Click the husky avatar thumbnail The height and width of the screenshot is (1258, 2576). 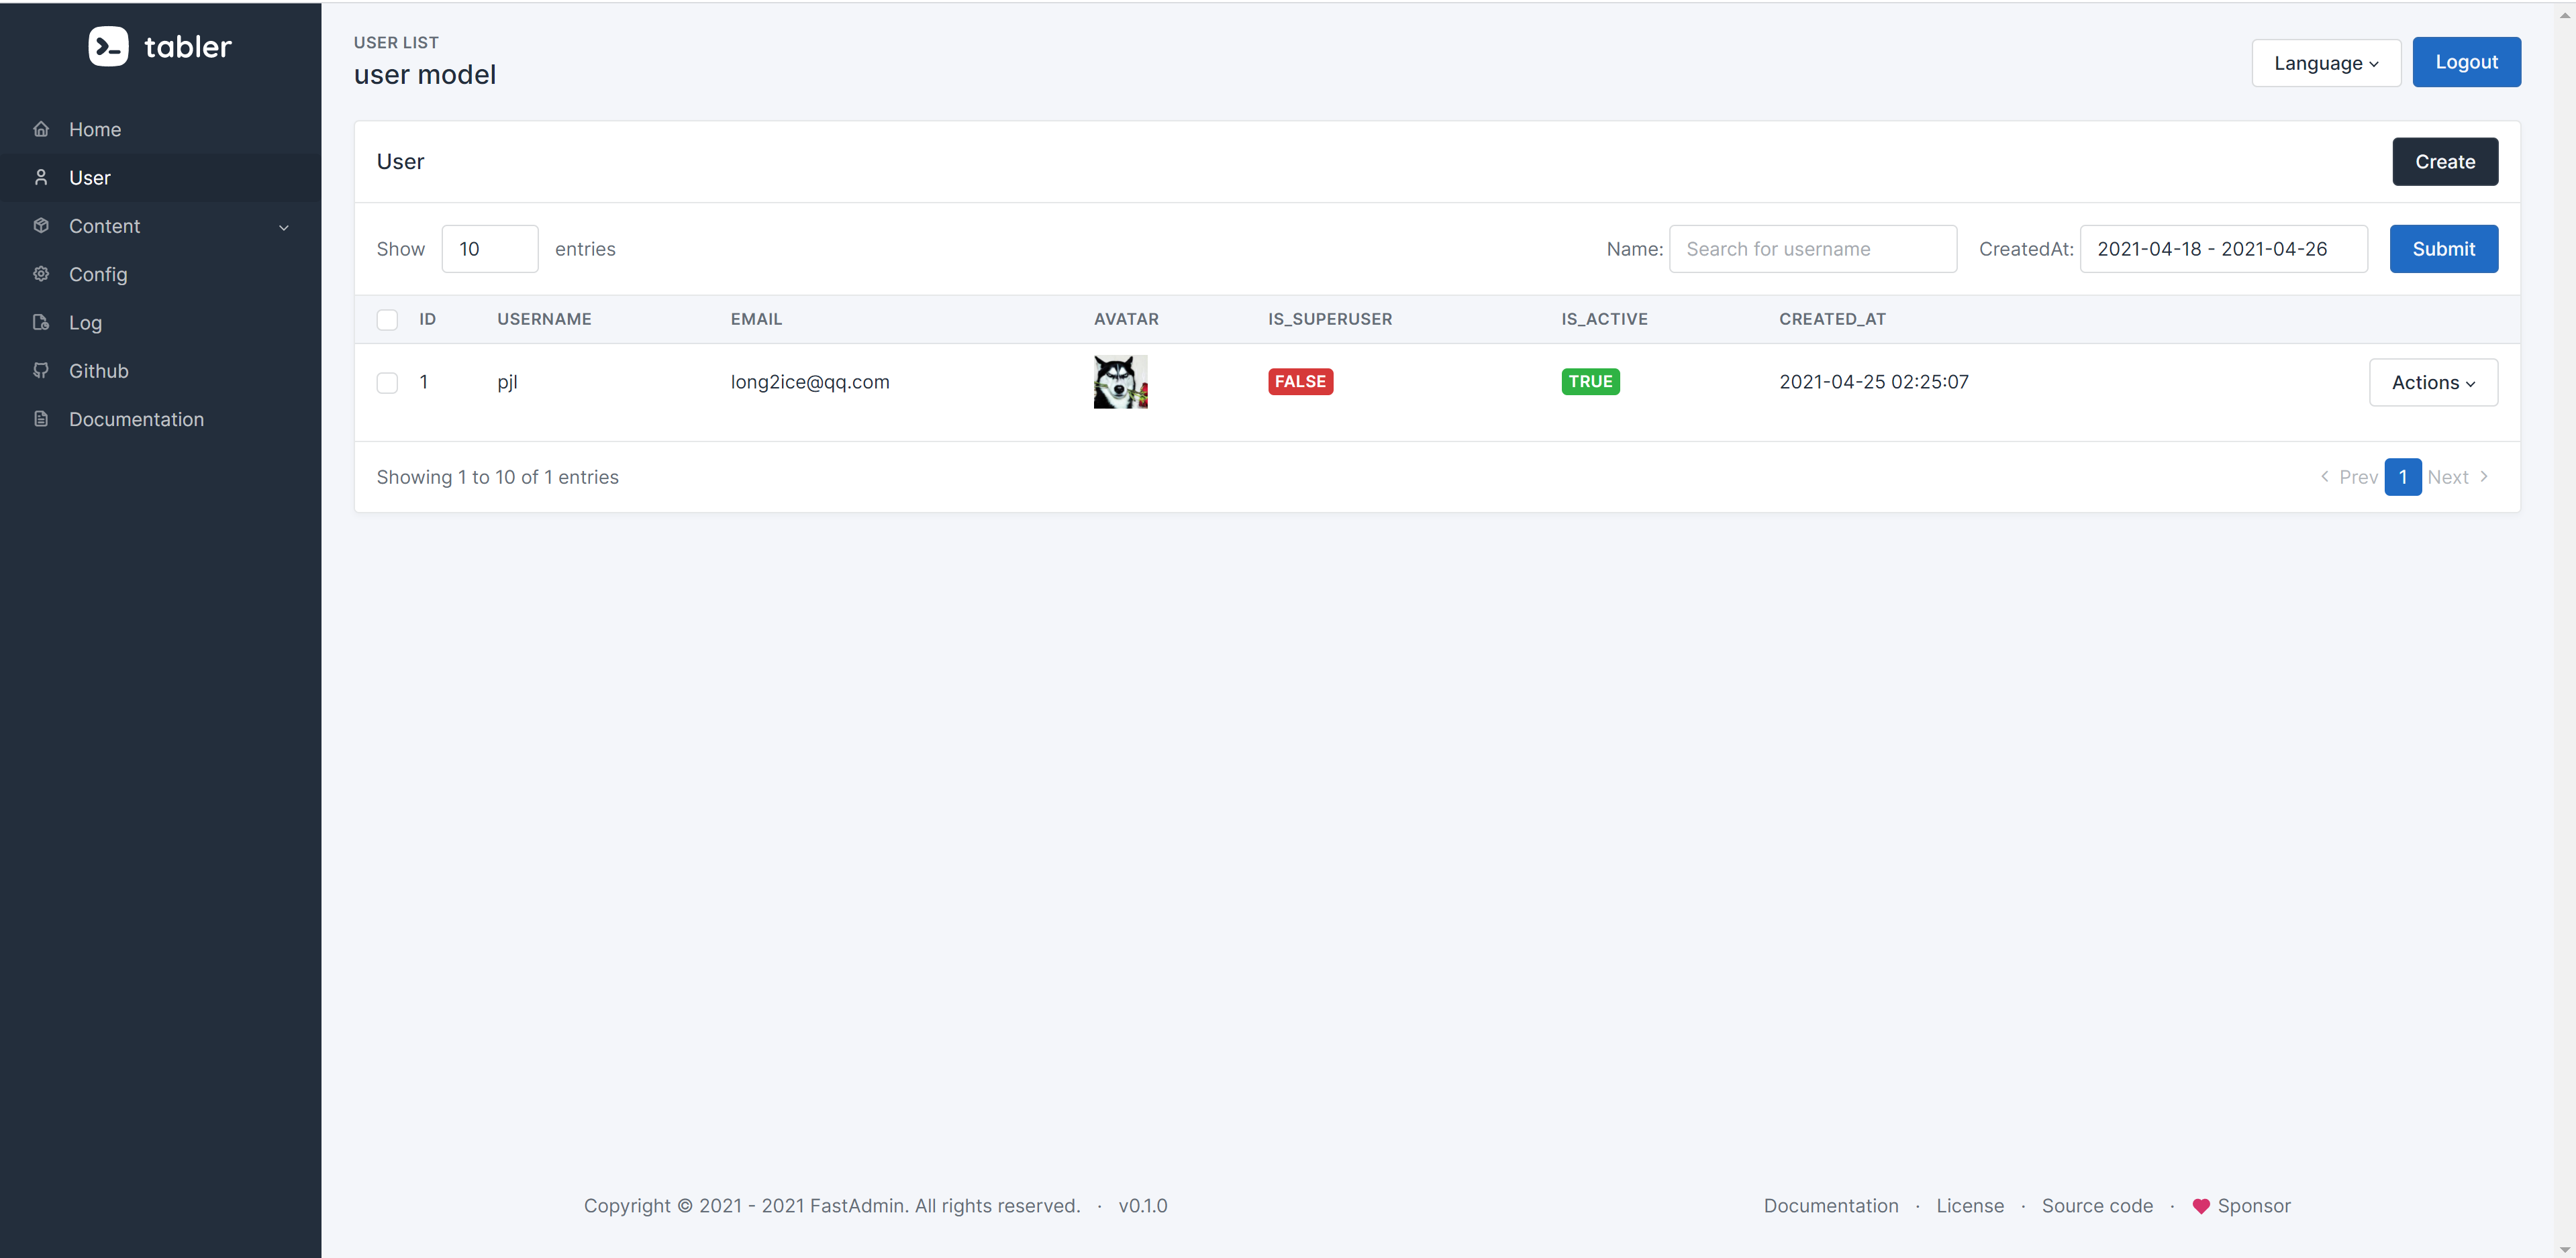coord(1120,382)
